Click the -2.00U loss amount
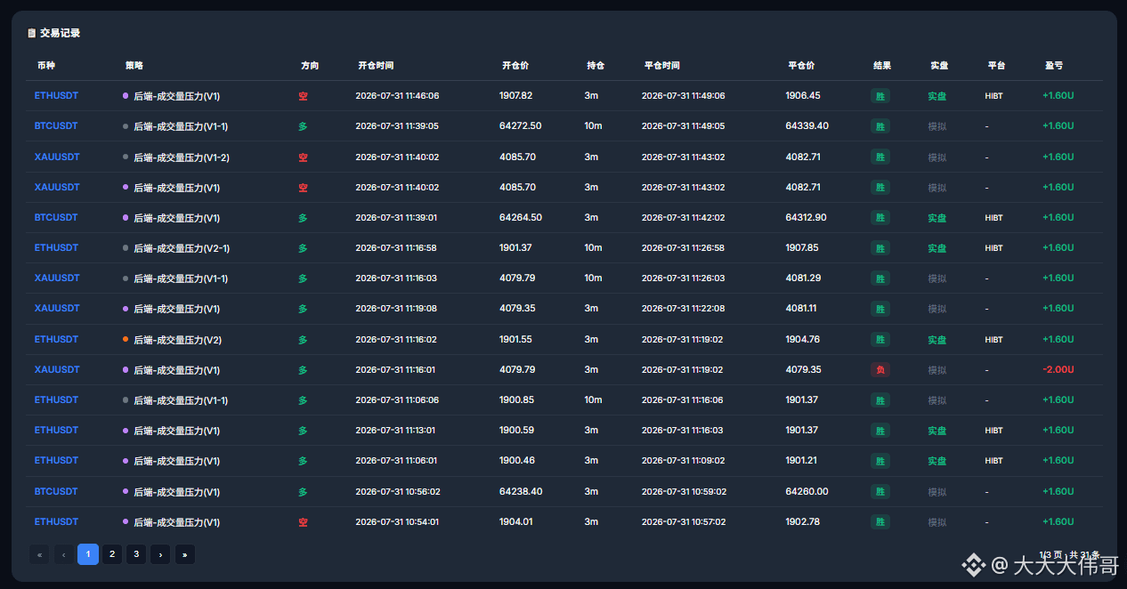1127x589 pixels. tap(1058, 369)
